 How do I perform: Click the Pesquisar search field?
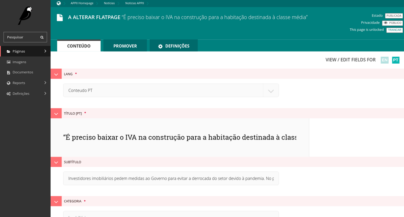pyautogui.click(x=25, y=37)
